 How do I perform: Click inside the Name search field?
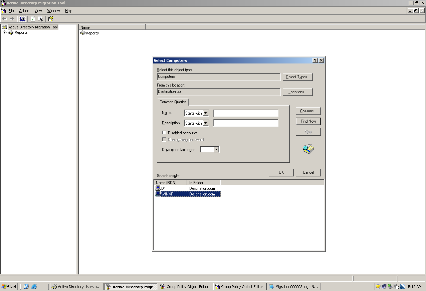click(x=245, y=113)
